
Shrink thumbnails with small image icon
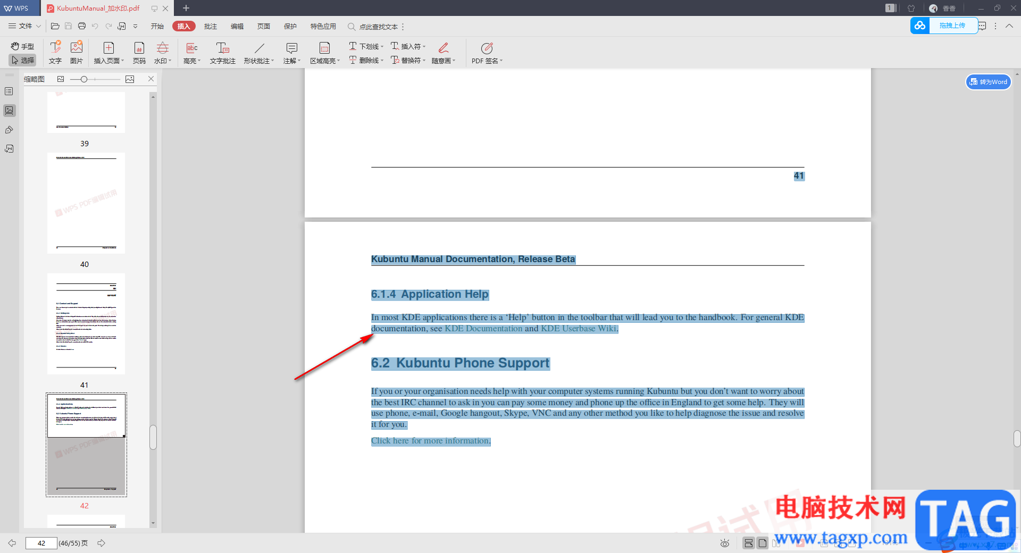(61, 79)
